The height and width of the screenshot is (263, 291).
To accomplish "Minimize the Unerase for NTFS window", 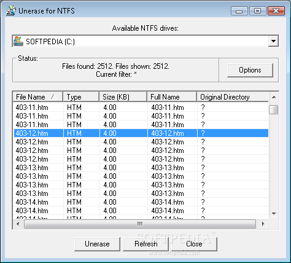I will 239,11.
